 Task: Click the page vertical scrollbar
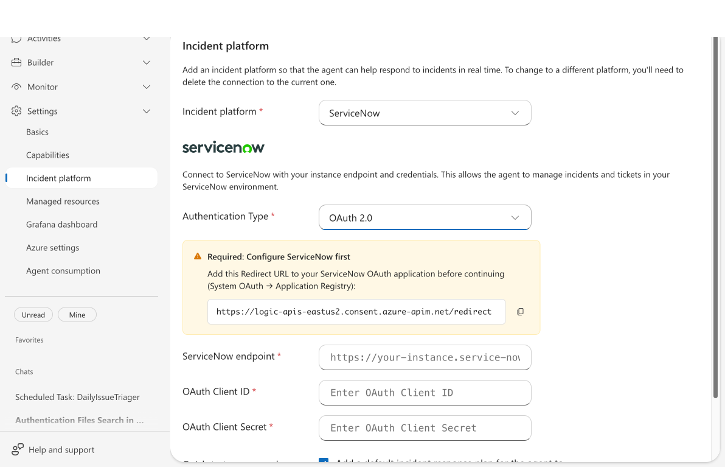click(716, 217)
